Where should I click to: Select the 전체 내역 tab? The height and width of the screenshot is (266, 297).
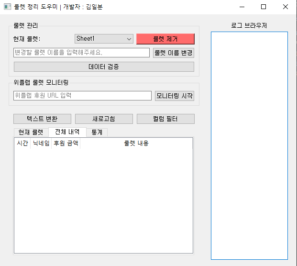tap(67, 132)
